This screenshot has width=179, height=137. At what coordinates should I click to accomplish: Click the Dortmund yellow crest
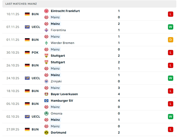click(46, 133)
